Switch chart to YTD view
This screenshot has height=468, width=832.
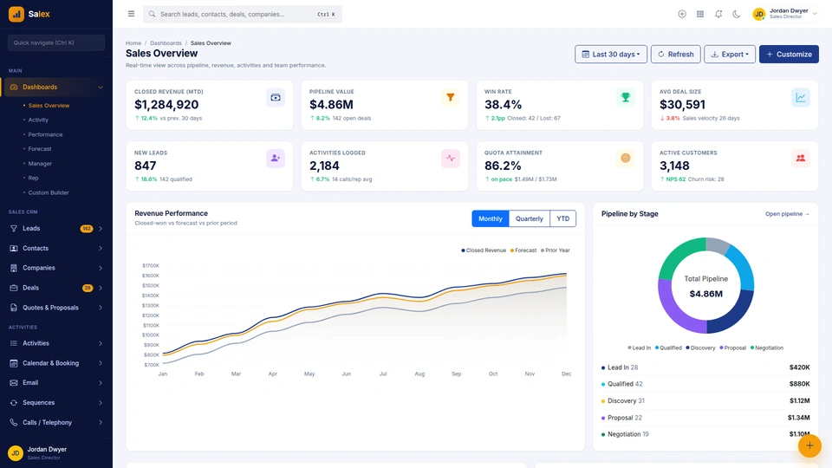click(563, 218)
